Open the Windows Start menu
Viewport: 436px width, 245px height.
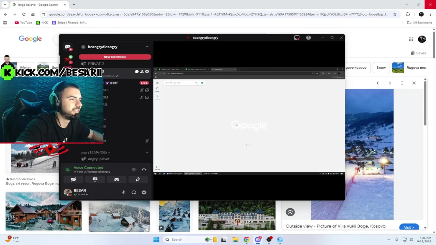(x=156, y=240)
